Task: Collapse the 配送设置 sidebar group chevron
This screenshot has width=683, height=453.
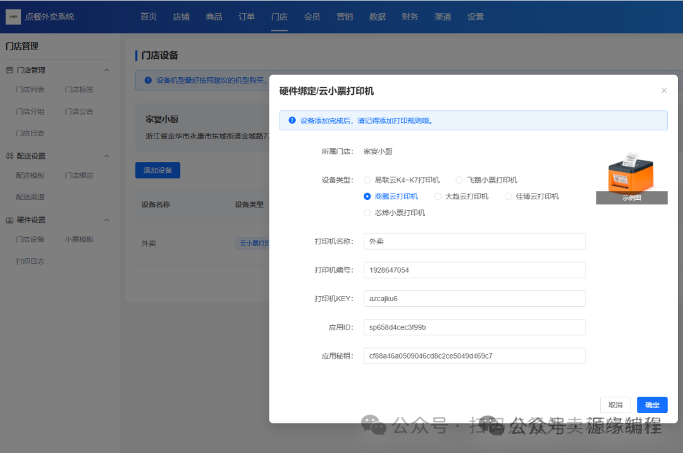Action: (107, 156)
